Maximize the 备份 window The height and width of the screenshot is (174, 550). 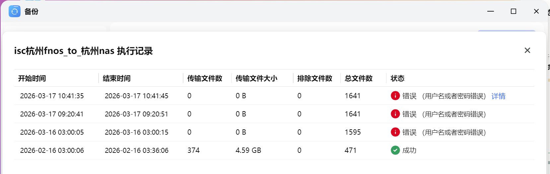point(514,11)
